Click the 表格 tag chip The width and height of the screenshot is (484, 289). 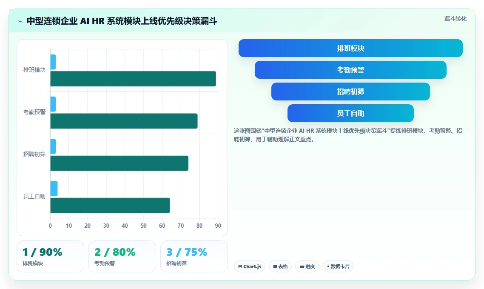click(x=280, y=266)
